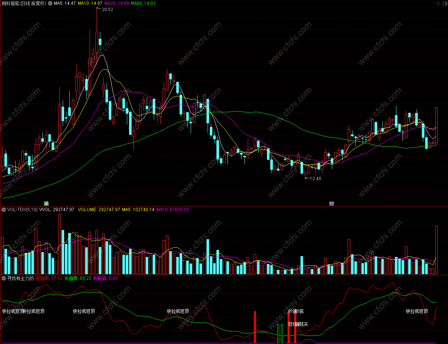Screen dimensions: 448x344
Task: Click the 财 event marker
Action: [x=331, y=204]
